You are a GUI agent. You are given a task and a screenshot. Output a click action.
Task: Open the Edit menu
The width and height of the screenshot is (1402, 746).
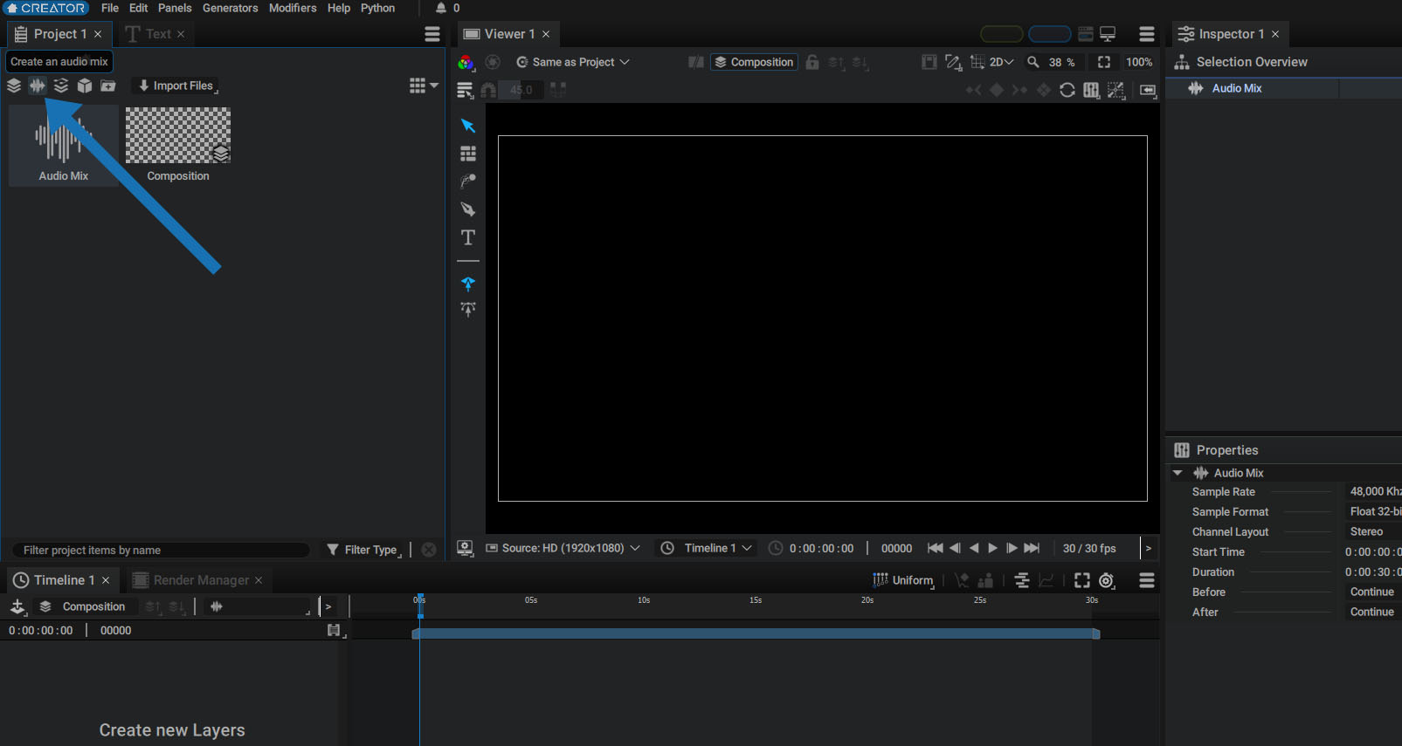click(x=139, y=8)
